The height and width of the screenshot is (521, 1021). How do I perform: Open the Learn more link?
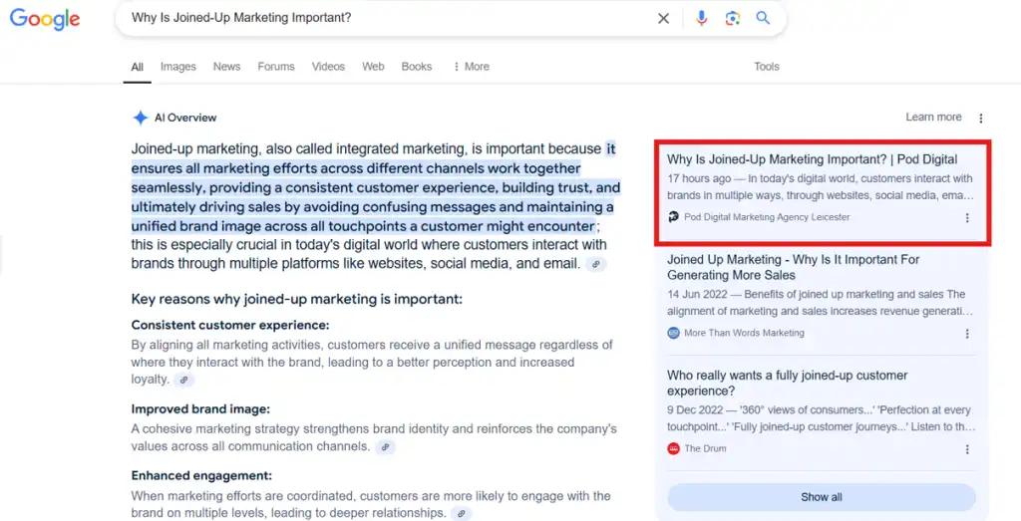(x=933, y=118)
